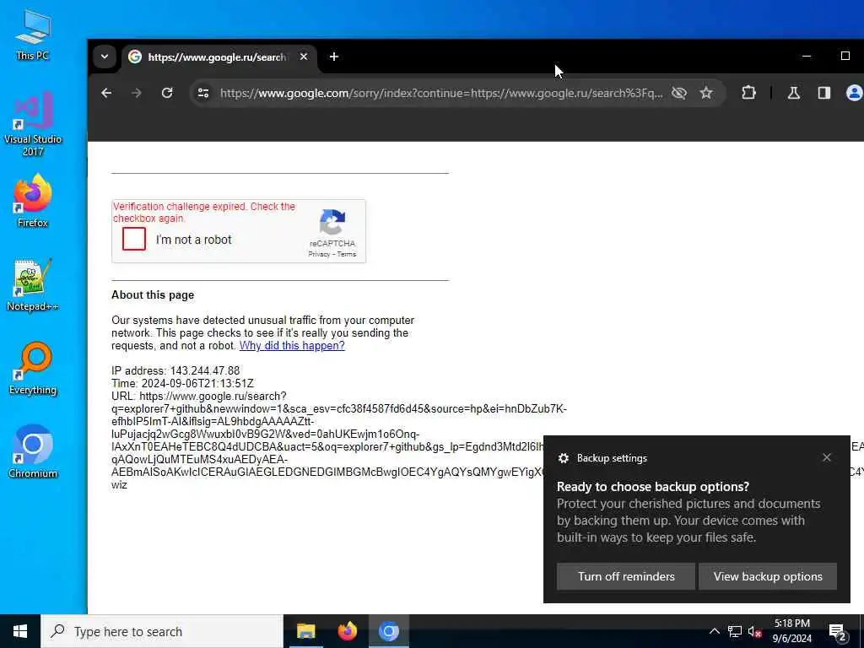This screenshot has height=648, width=864.
Task: Follow the Why did this happen? link
Action: click(x=292, y=345)
